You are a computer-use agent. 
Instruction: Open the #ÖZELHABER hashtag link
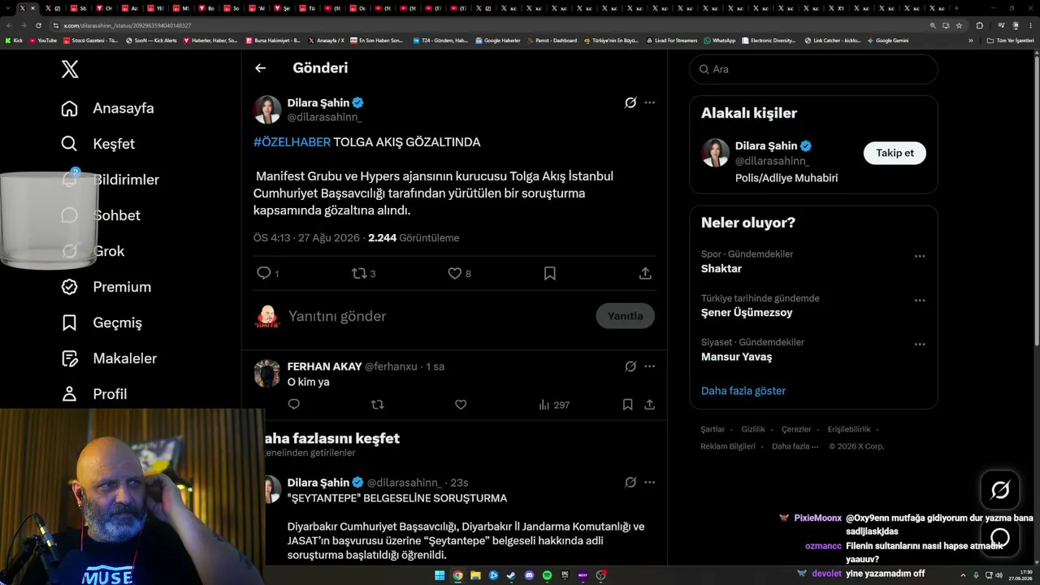292,142
